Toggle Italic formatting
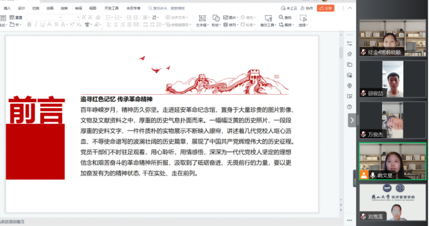The width and height of the screenshot is (429, 226). click(36, 24)
